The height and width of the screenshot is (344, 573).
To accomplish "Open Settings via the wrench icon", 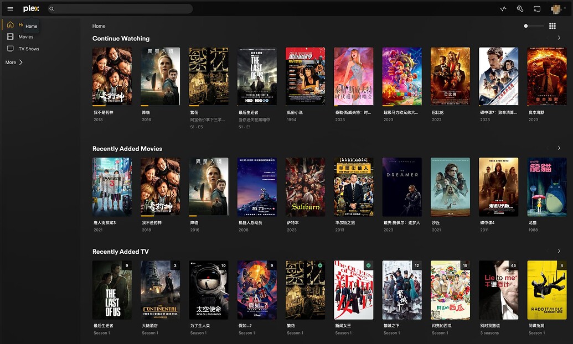I will (520, 9).
